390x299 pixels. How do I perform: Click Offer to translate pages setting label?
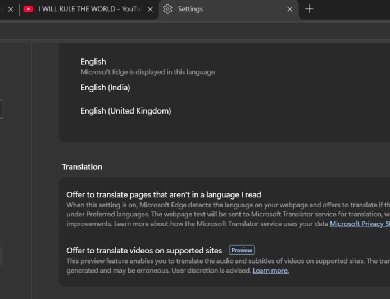(164, 195)
